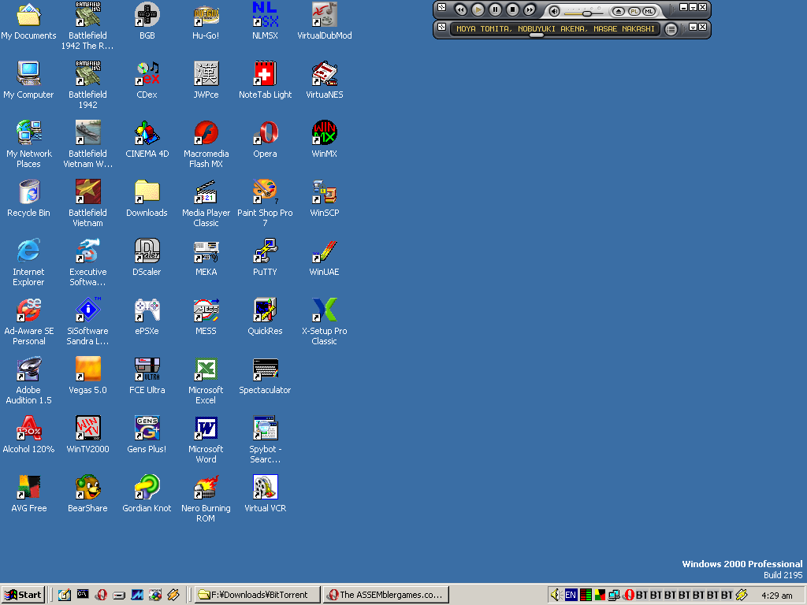Click Winamp eject/open file button

pos(619,11)
